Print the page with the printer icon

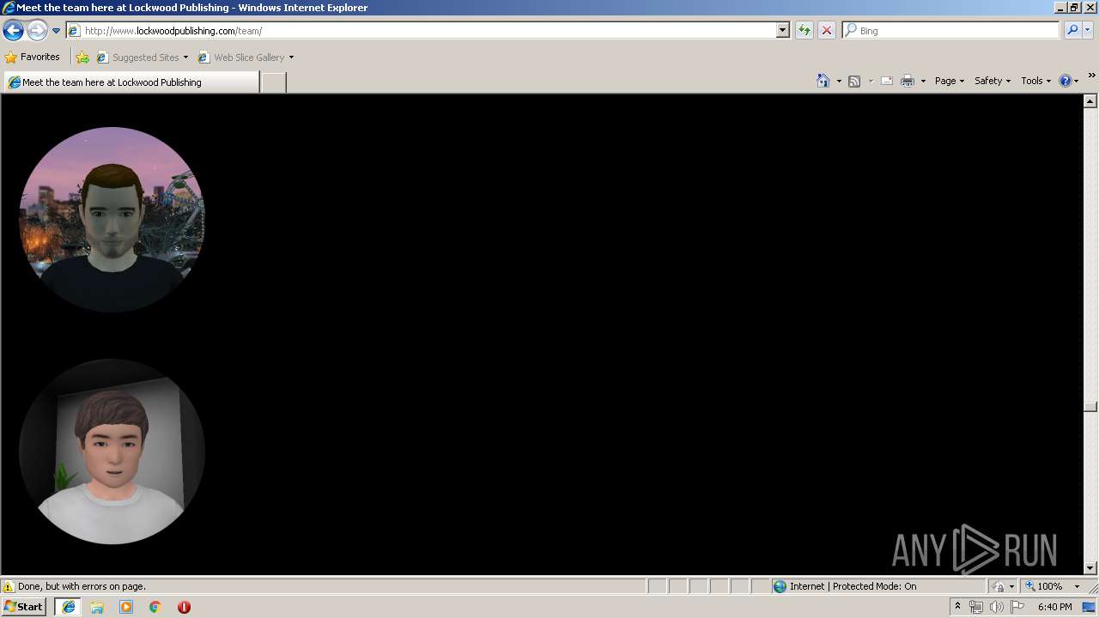tap(908, 81)
